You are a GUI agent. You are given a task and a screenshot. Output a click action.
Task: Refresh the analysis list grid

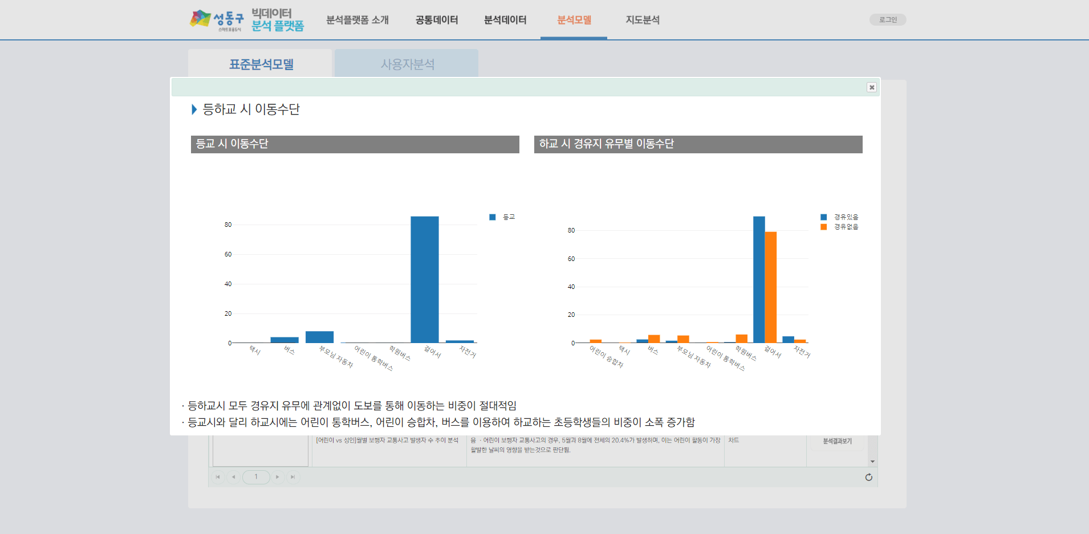[x=868, y=477]
